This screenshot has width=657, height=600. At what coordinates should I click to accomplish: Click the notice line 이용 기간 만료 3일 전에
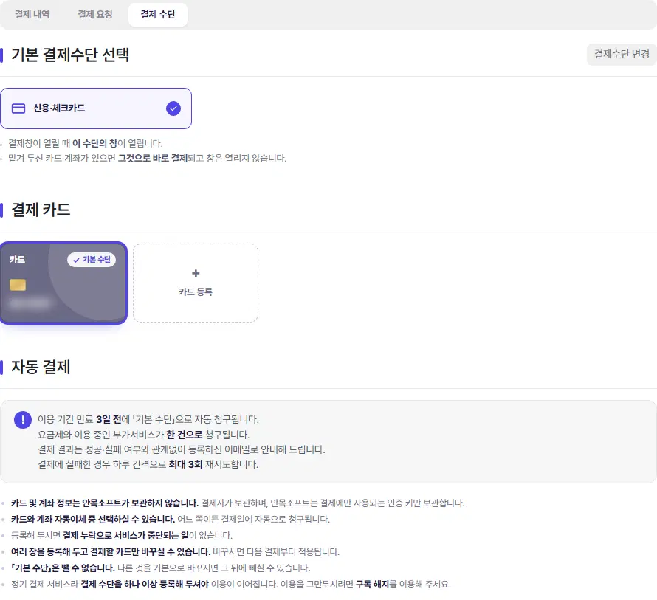pyautogui.click(x=148, y=419)
